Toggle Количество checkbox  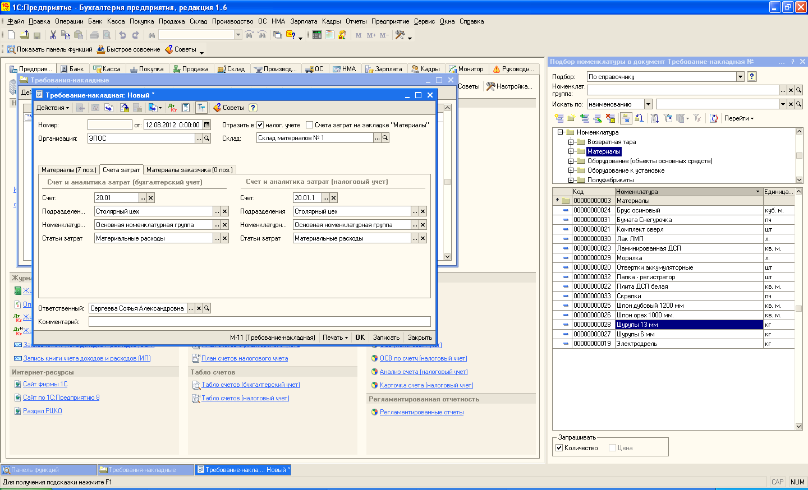coord(559,448)
